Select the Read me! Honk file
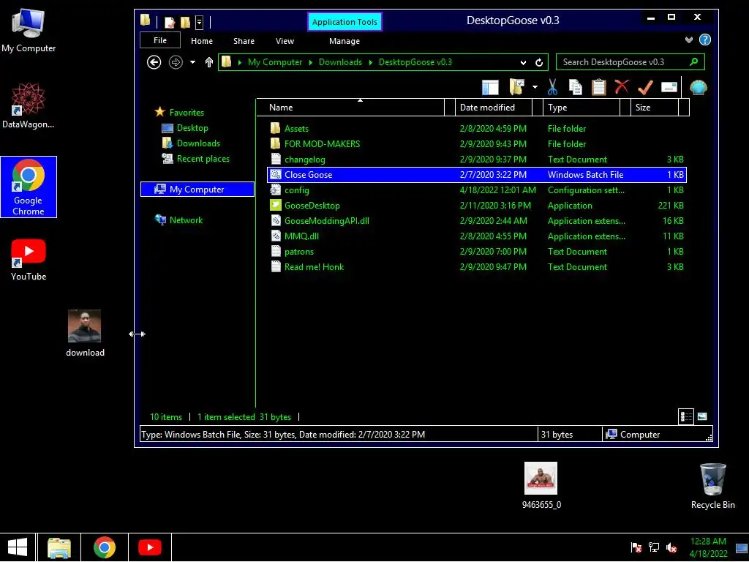Screen dimensions: 749x562 tap(477, 266)
